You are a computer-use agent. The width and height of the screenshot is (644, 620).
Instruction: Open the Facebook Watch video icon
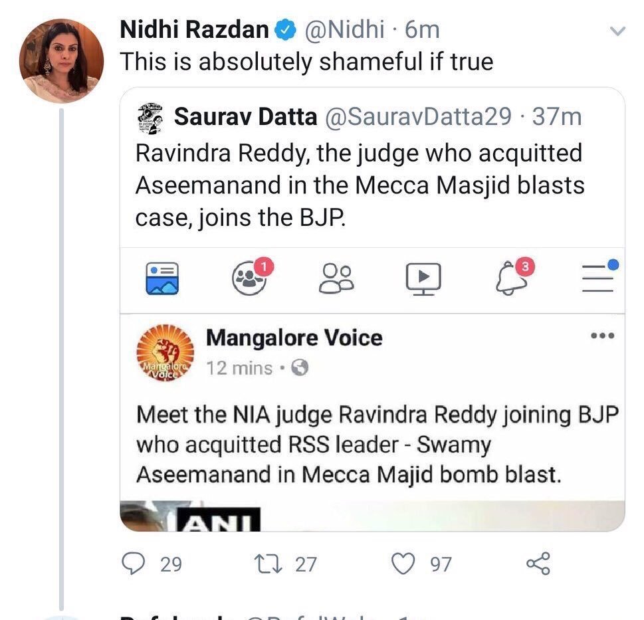point(424,276)
